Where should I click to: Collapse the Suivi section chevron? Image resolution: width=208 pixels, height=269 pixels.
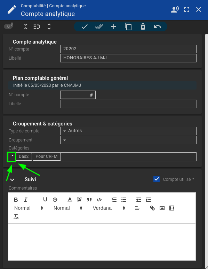(x=12, y=179)
